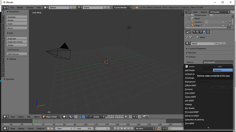Open the Texture properties tab (checker icon)
Image resolution: width=236 pixels, height=132 pixels.
pos(208,32)
